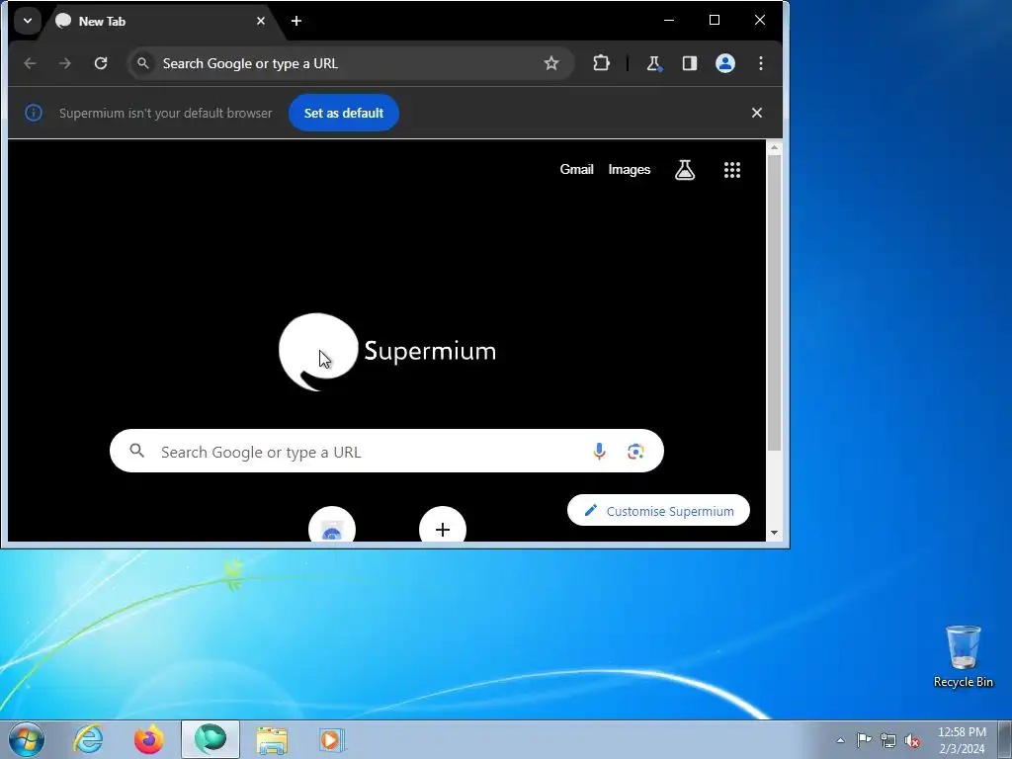Open the Google apps grid

(x=732, y=170)
